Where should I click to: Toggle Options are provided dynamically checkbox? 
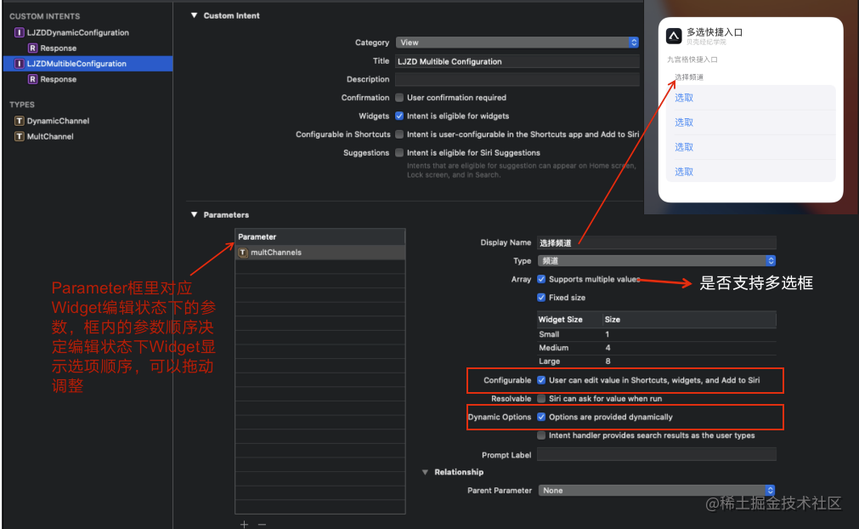(x=541, y=418)
